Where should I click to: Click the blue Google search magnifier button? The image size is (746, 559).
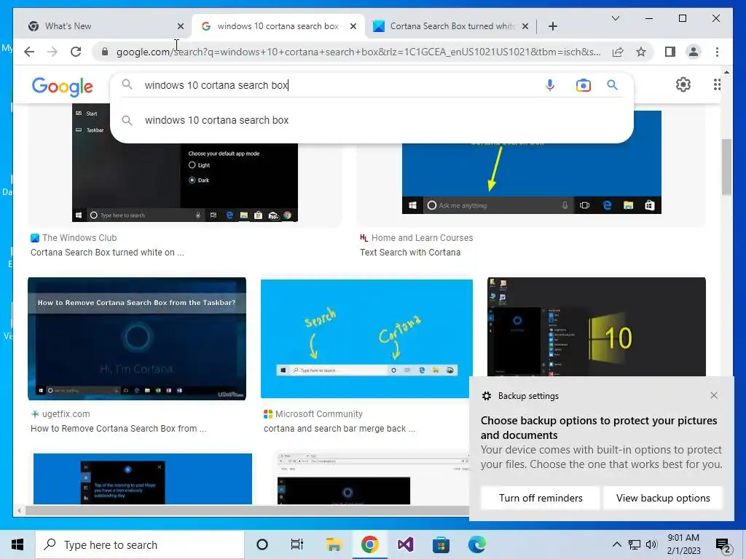pos(612,85)
